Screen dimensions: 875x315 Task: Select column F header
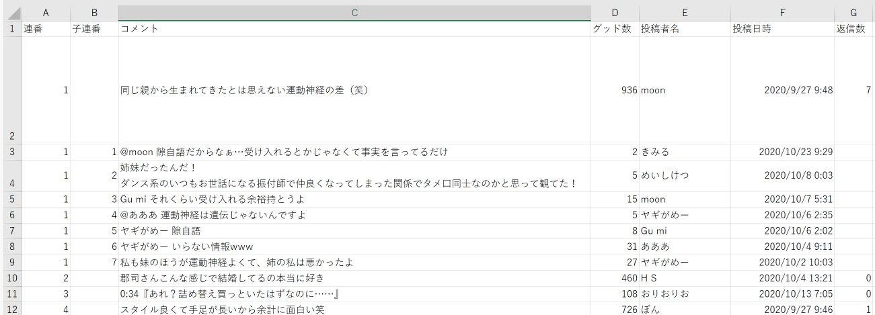[783, 12]
